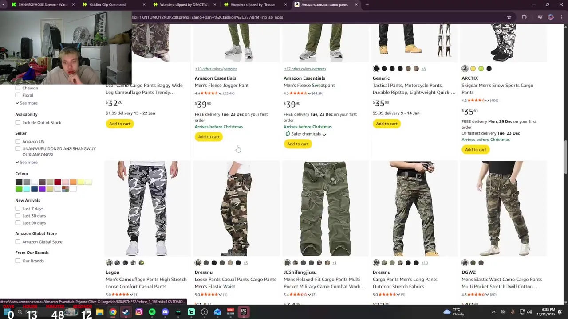The width and height of the screenshot is (568, 319).
Task: Switch to the KickBot Clip Command tab
Action: pyautogui.click(x=107, y=4)
